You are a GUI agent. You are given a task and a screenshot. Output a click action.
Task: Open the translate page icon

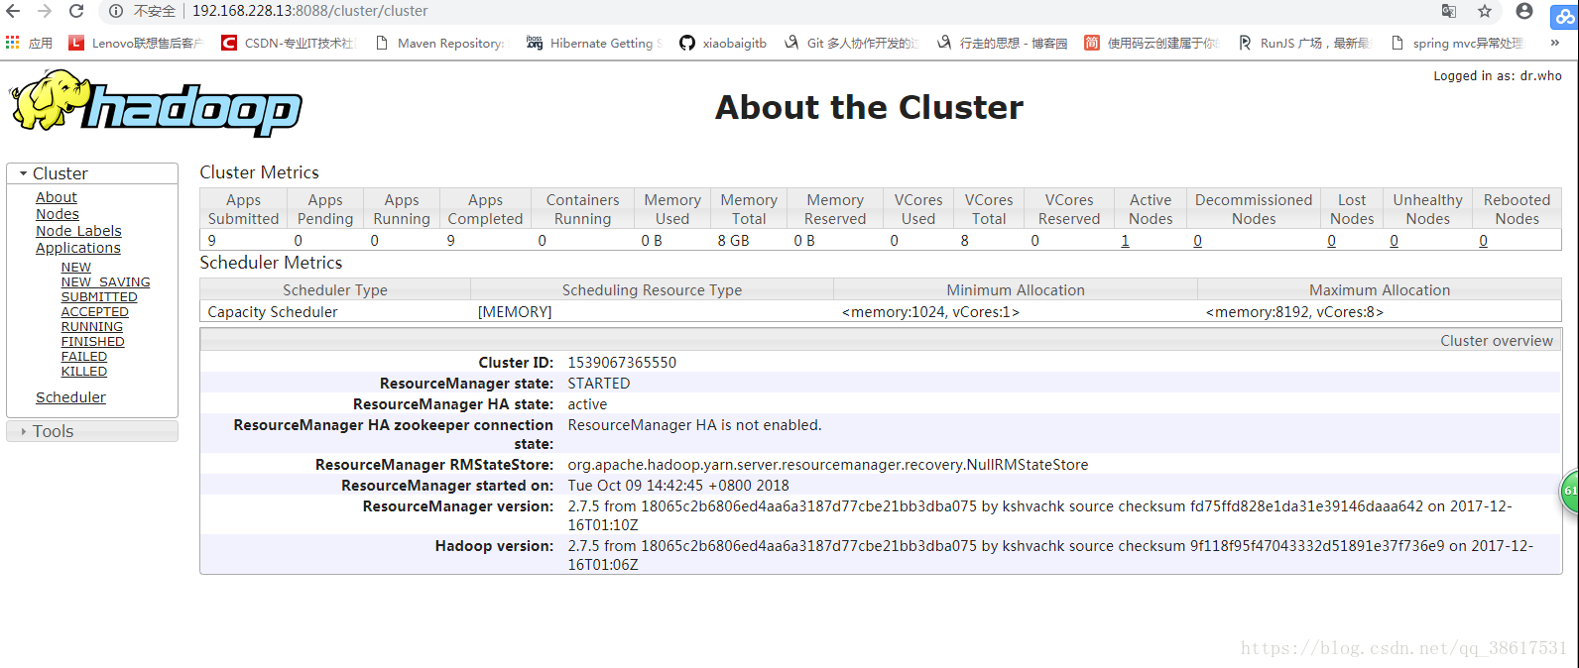coord(1449,11)
